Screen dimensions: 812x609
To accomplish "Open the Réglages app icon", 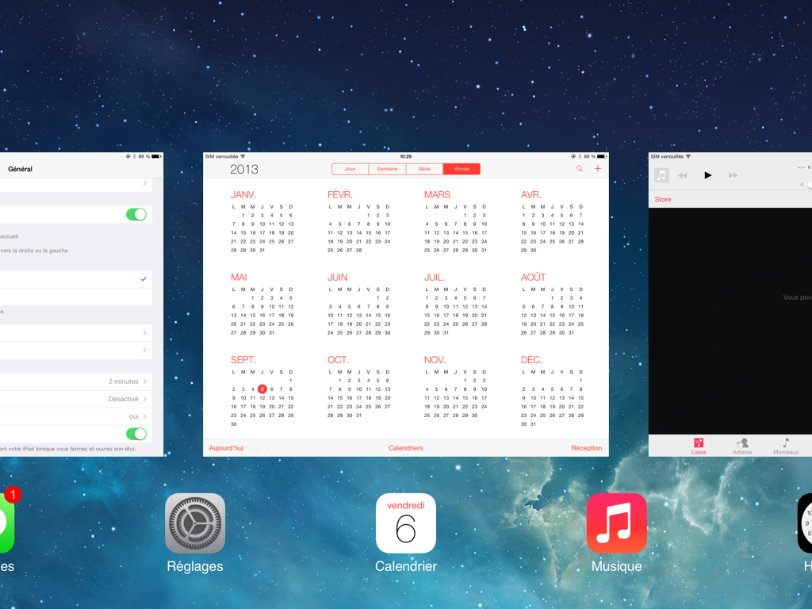I will pyautogui.click(x=195, y=523).
